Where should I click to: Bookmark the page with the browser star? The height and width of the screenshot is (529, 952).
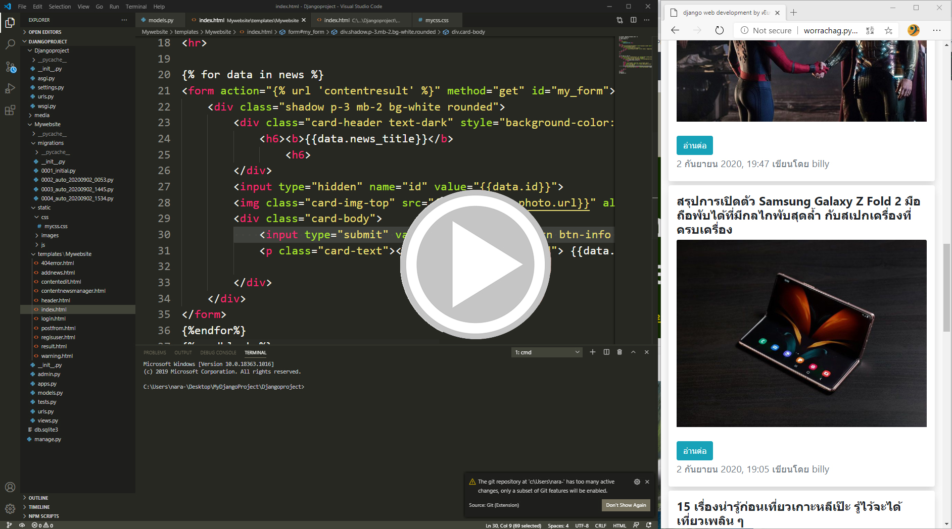pyautogui.click(x=888, y=30)
